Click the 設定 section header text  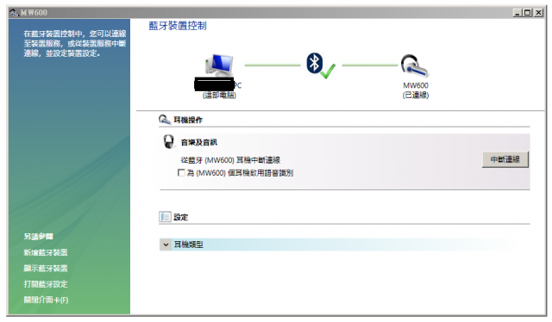click(180, 217)
